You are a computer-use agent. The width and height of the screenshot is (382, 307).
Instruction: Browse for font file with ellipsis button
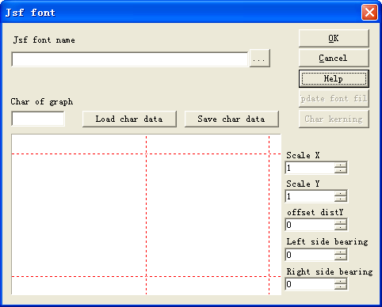(260, 58)
